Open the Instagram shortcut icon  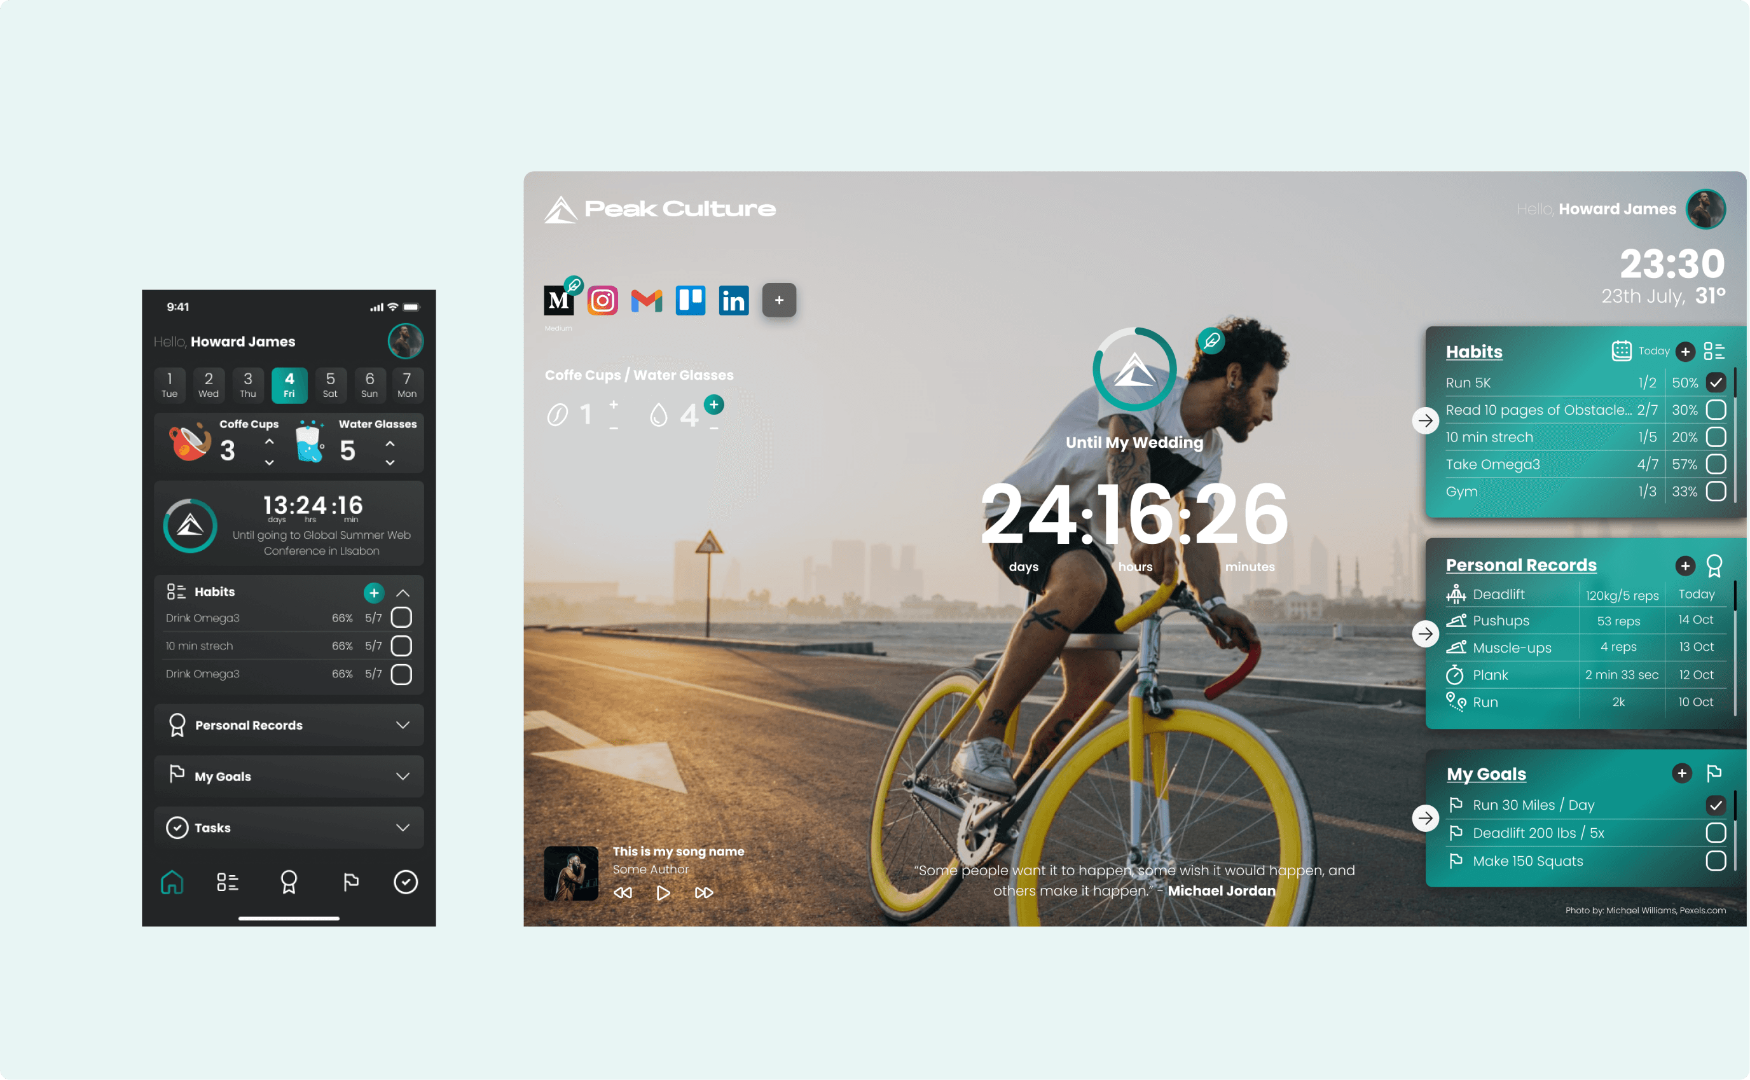pyautogui.click(x=603, y=301)
